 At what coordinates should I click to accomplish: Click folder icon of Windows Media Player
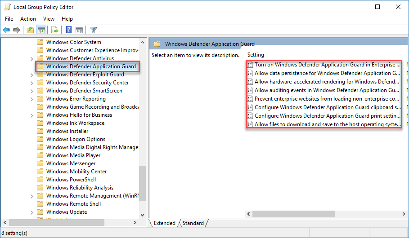point(40,155)
